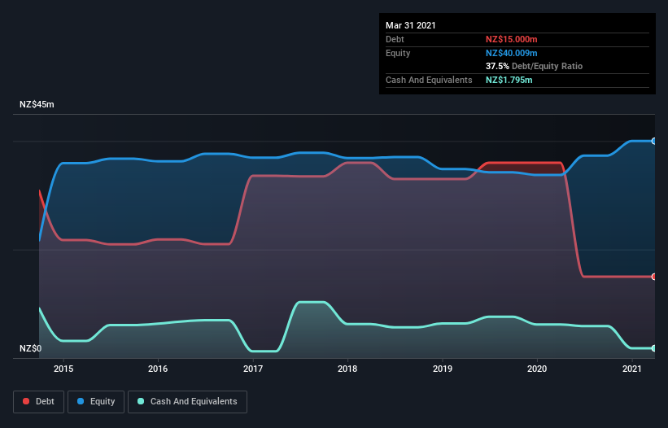Viewport: 668px width, 428px height.
Task: Toggle the Equity series legend button
Action: tap(96, 402)
